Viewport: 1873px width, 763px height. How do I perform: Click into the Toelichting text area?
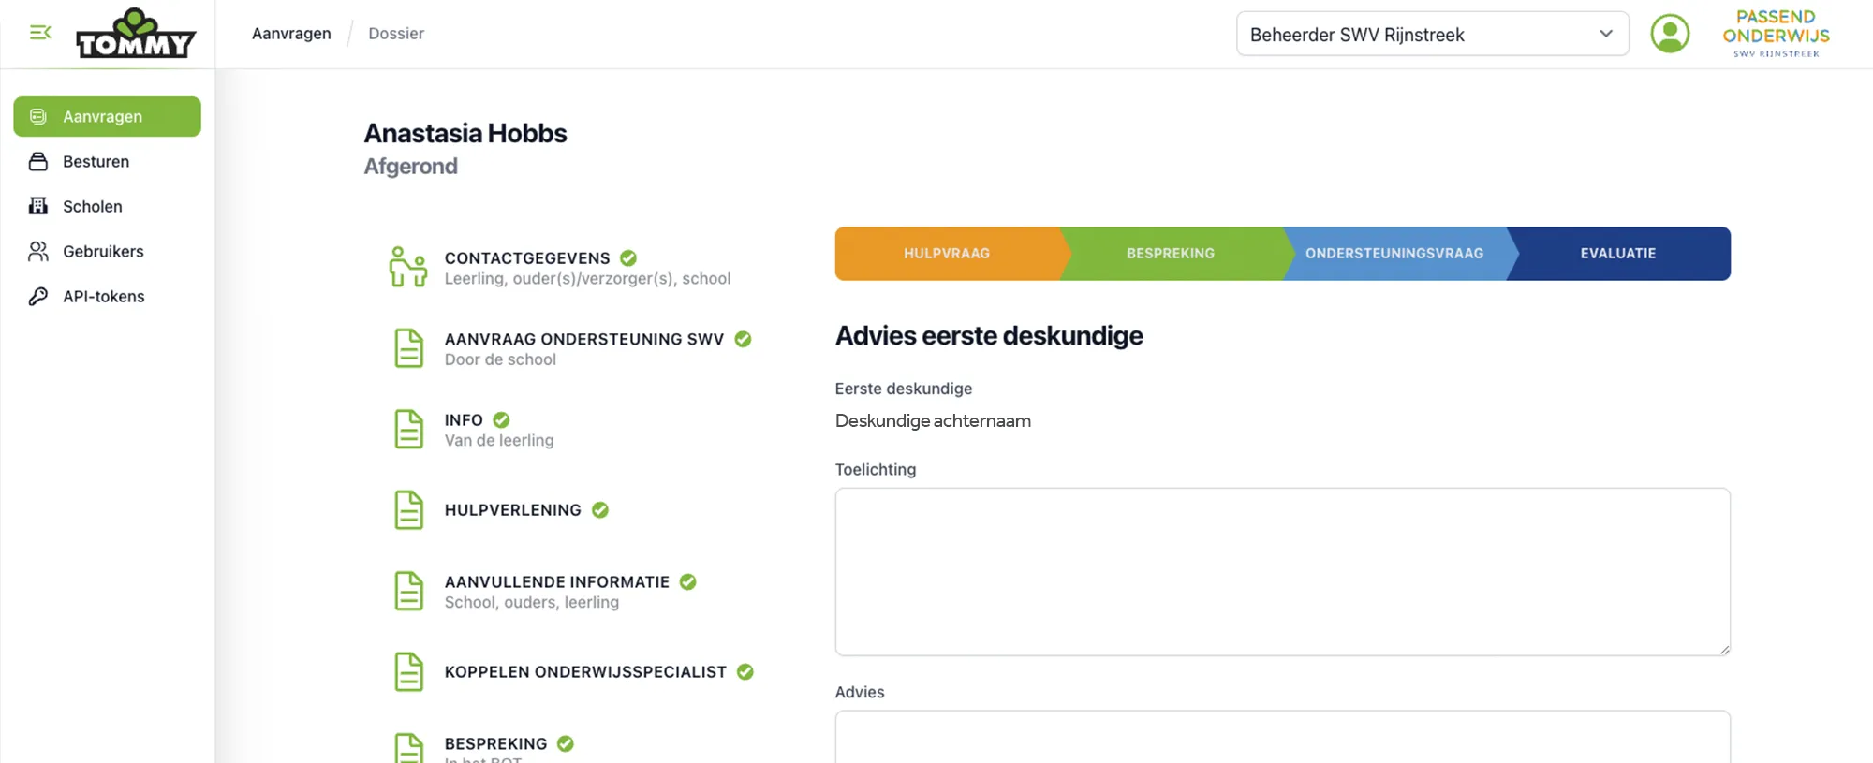point(1281,571)
